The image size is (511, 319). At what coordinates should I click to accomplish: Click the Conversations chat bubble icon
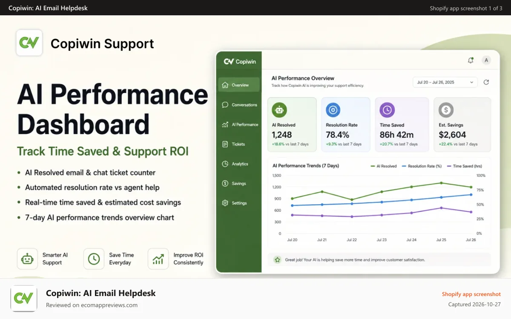(225, 105)
